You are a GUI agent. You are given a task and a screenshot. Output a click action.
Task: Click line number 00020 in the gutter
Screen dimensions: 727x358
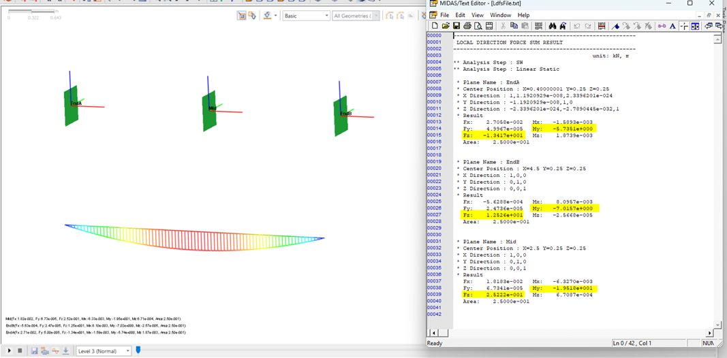coord(433,169)
